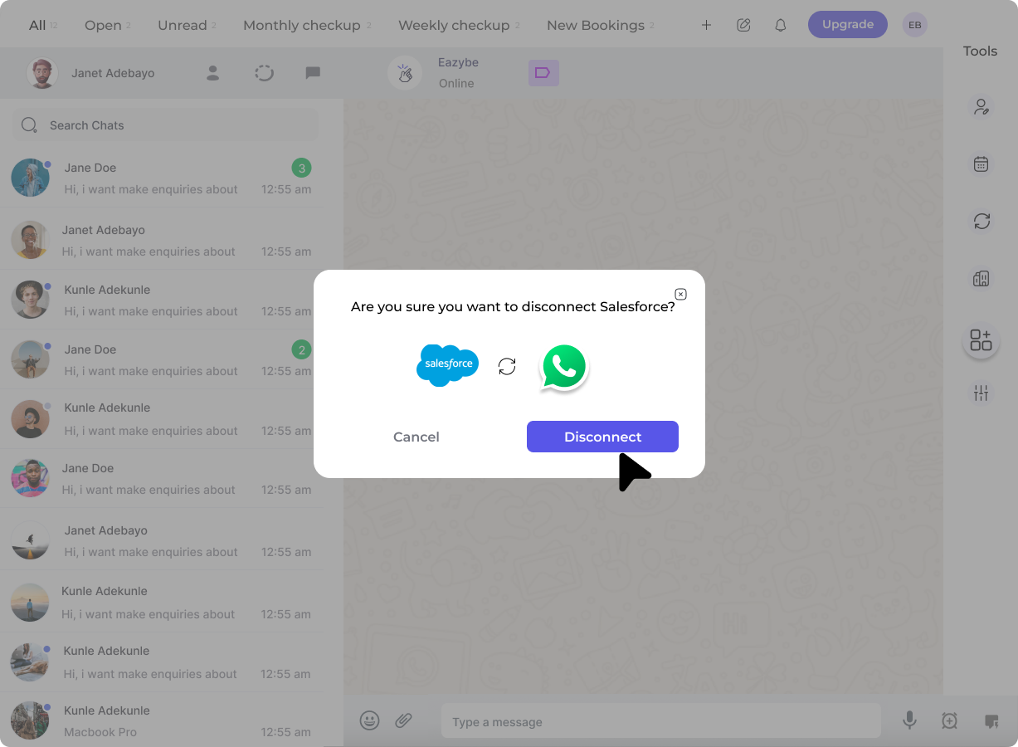1018x747 pixels.
Task: Open first Janet Adebayo chat in list
Action: pos(160,240)
